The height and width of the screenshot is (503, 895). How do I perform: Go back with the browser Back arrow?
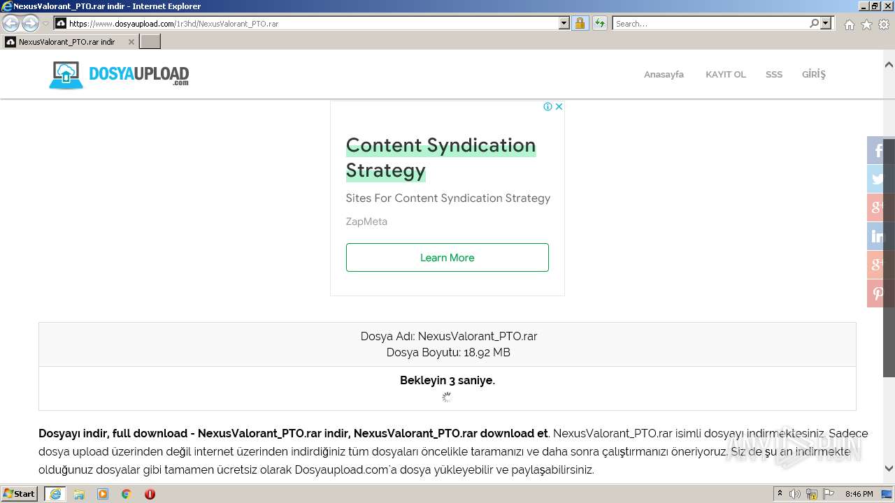[11, 23]
